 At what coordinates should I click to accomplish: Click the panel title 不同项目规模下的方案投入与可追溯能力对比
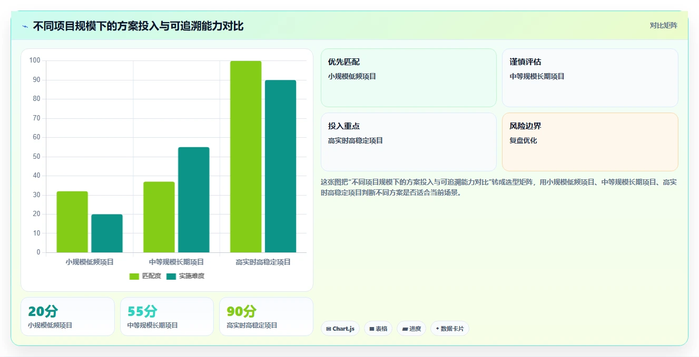tap(139, 26)
